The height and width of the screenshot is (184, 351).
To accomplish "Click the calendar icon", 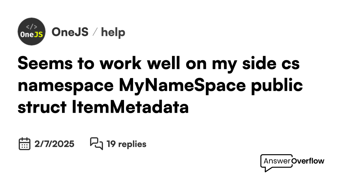I will 25,144.
